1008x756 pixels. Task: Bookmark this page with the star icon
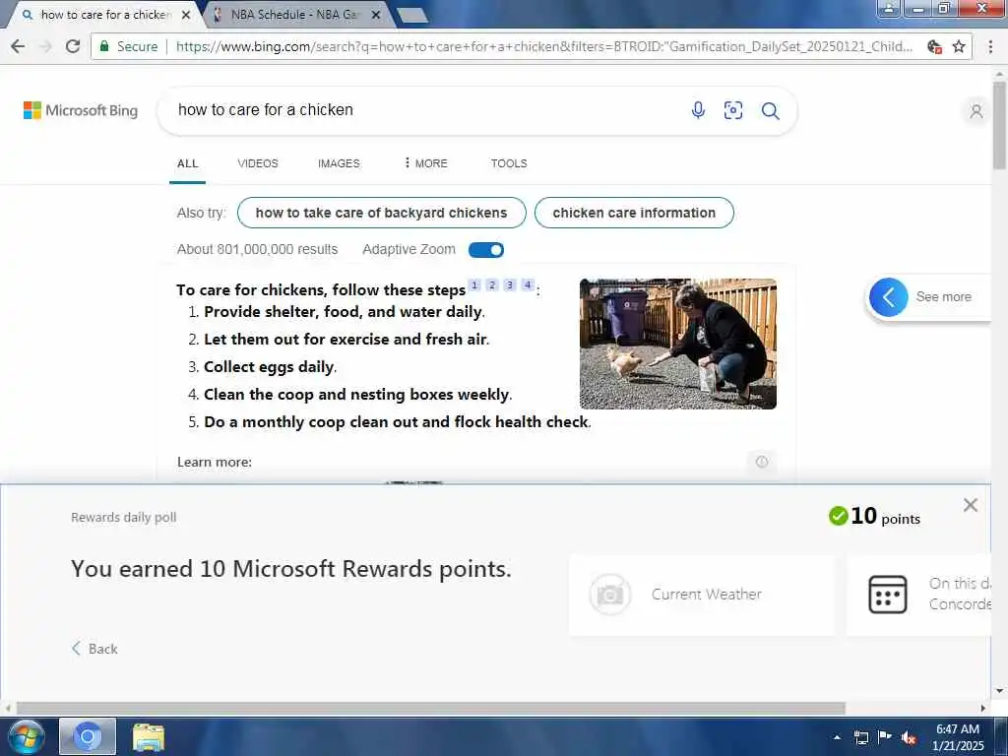tap(959, 46)
